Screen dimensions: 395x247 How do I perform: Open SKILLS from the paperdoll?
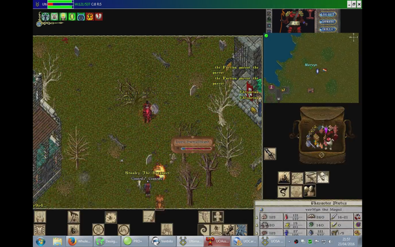[x=328, y=29]
